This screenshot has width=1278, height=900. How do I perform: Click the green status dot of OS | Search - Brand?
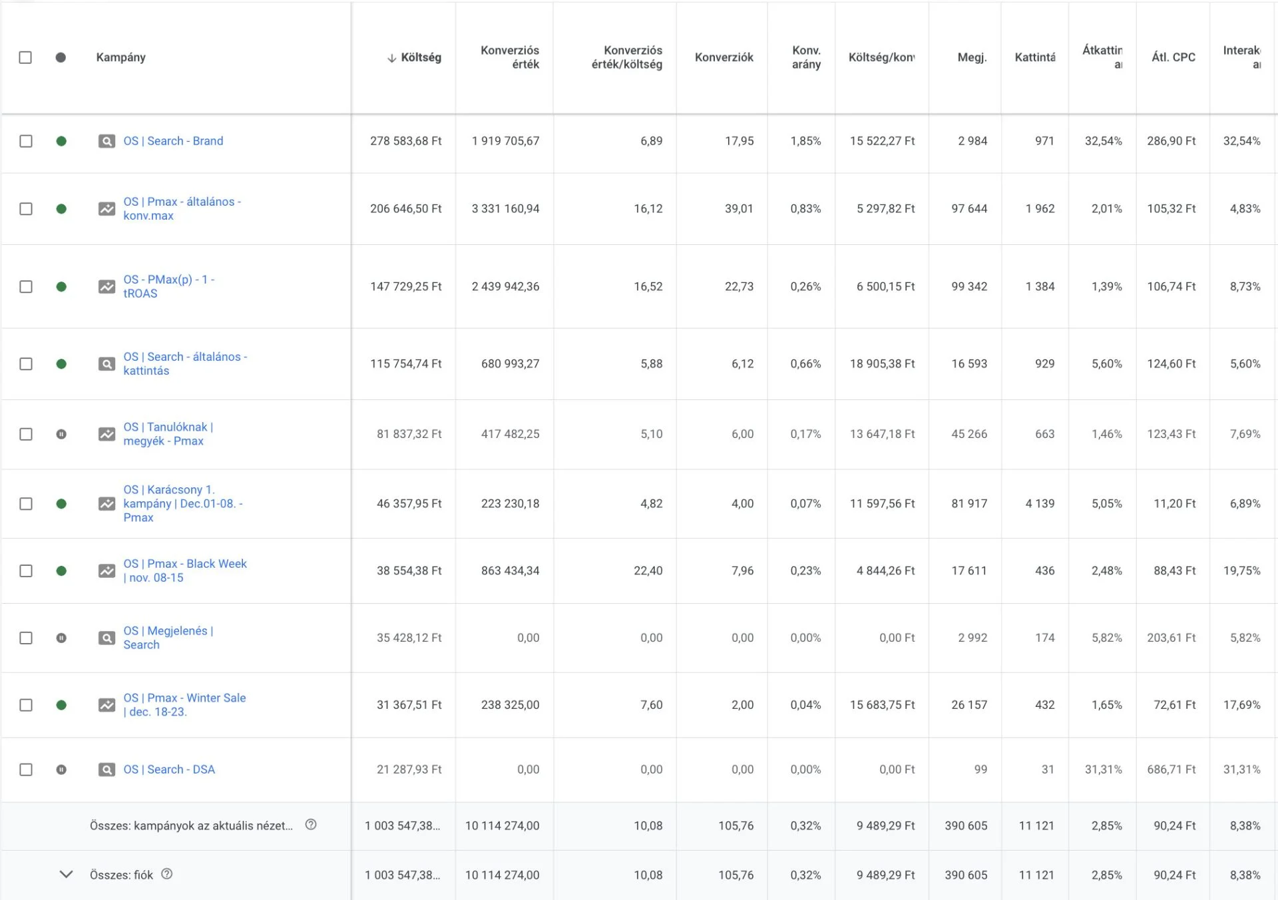click(61, 141)
